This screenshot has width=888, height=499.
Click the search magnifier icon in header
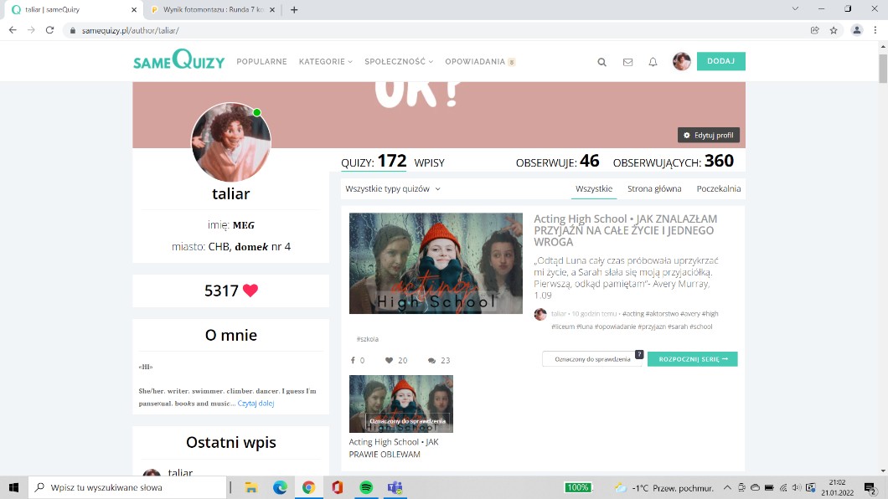(x=601, y=62)
